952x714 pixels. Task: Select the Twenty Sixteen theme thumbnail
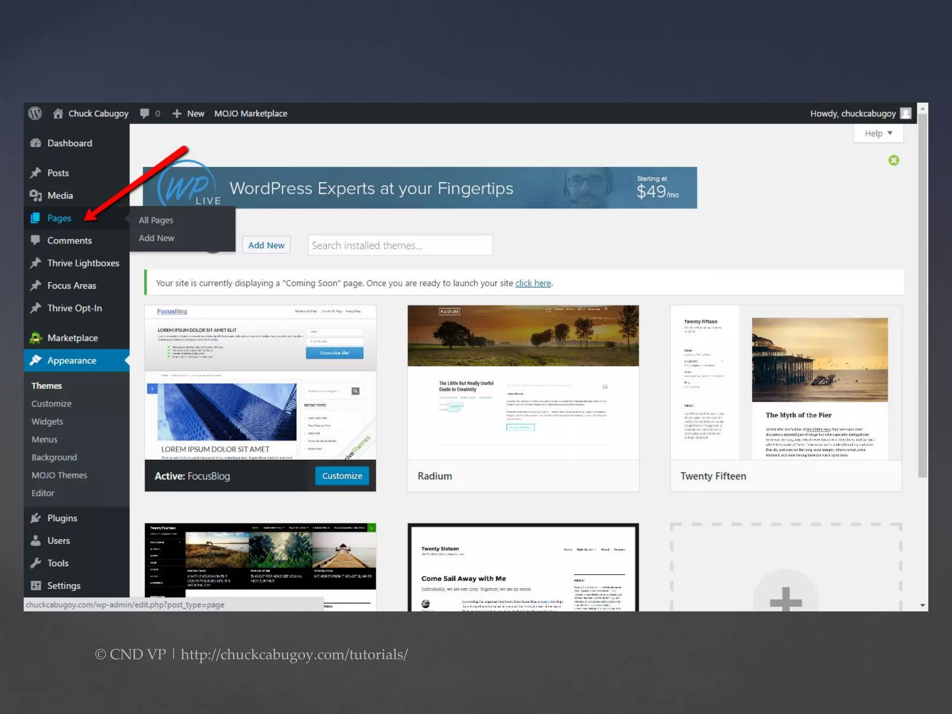(523, 567)
